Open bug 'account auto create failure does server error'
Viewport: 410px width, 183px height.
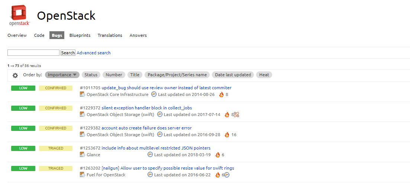point(147,128)
